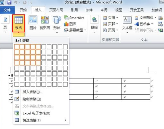
Task: Expand the Footer (页脚) dropdown arrow
Action: point(117,24)
